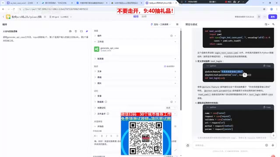This screenshot has width=280, height=157.
Task: Click the clear-chat broom icon beside chat input
Action: click(x=188, y=145)
